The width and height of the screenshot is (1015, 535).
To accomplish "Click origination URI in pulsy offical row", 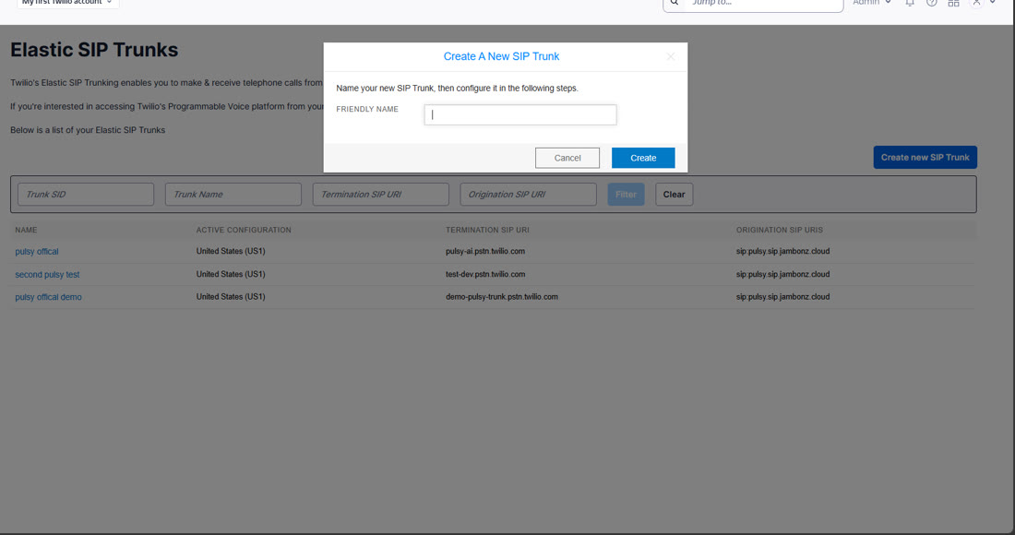I will click(782, 251).
